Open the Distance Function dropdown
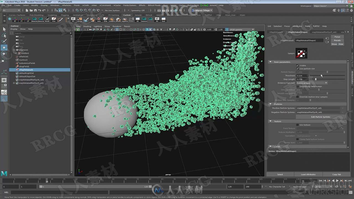The width and height of the screenshot is (354, 199). click(x=312, y=83)
